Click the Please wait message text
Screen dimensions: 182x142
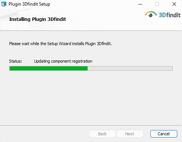coord(60,44)
